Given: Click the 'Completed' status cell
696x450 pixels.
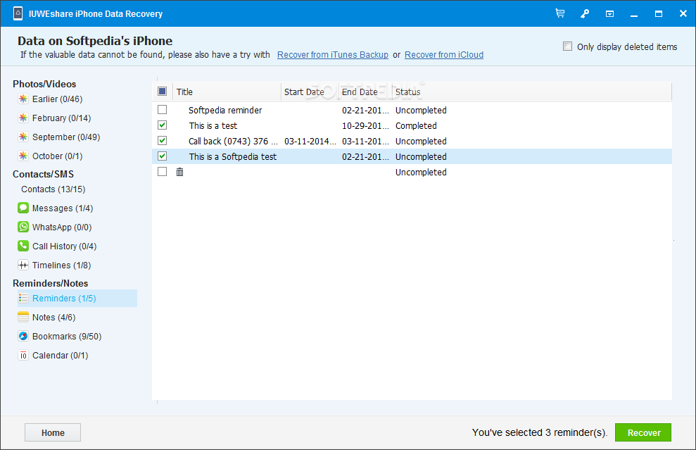Looking at the screenshot, I should (416, 126).
